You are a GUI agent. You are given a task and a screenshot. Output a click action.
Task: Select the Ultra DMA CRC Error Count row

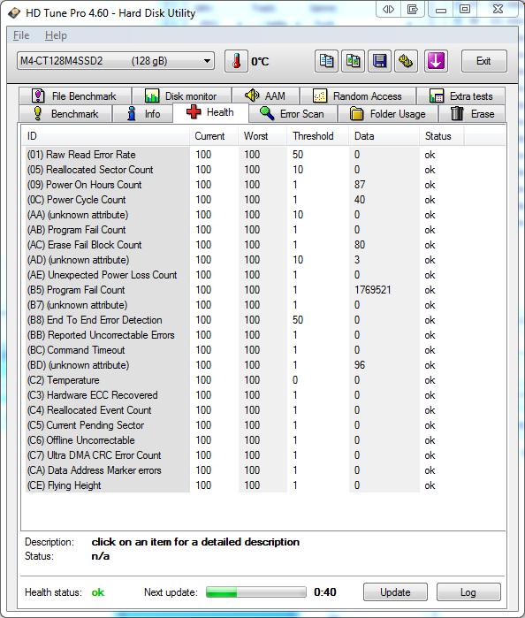245,454
